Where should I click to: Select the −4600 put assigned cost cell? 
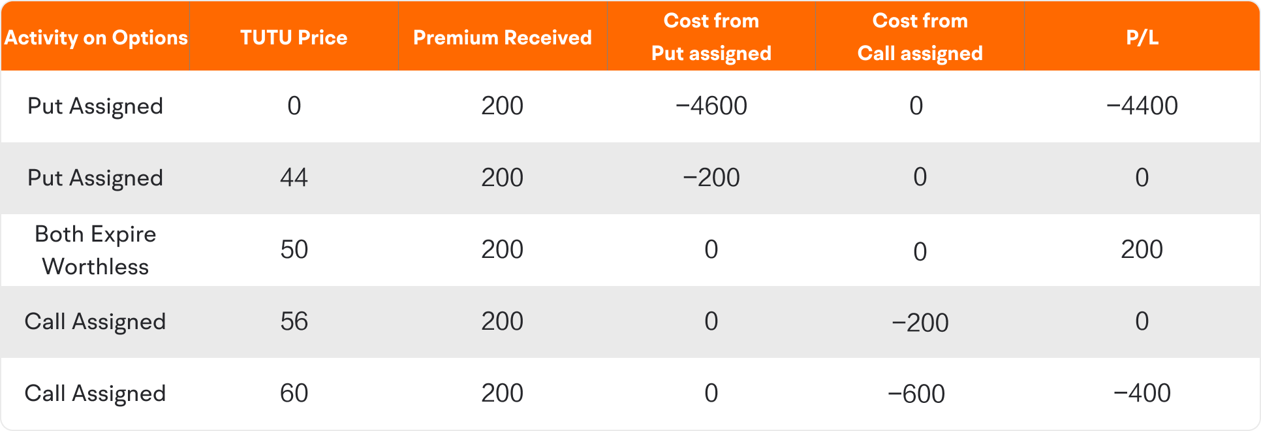pos(711,106)
